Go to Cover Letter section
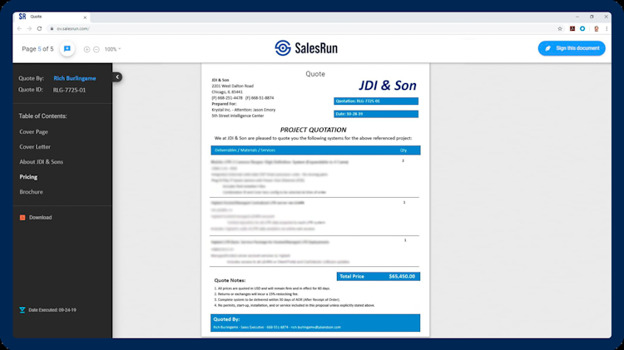624x350 pixels. pos(35,147)
